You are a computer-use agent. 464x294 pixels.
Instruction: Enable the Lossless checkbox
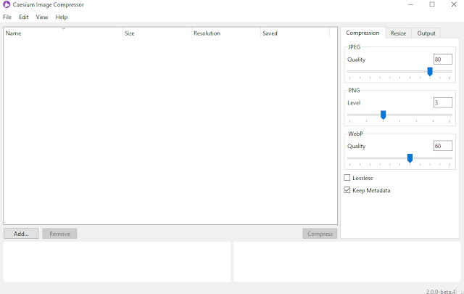[347, 178]
